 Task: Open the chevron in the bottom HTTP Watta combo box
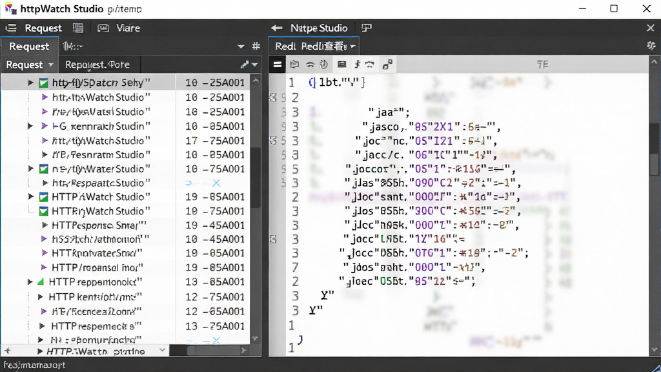point(162,351)
